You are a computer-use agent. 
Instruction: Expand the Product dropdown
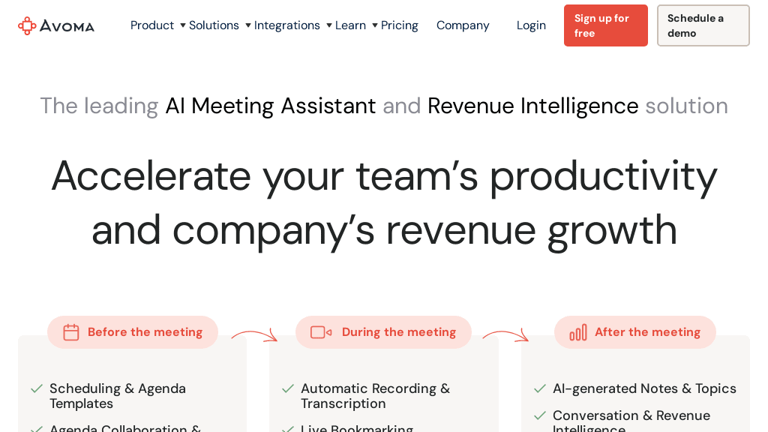click(x=152, y=25)
